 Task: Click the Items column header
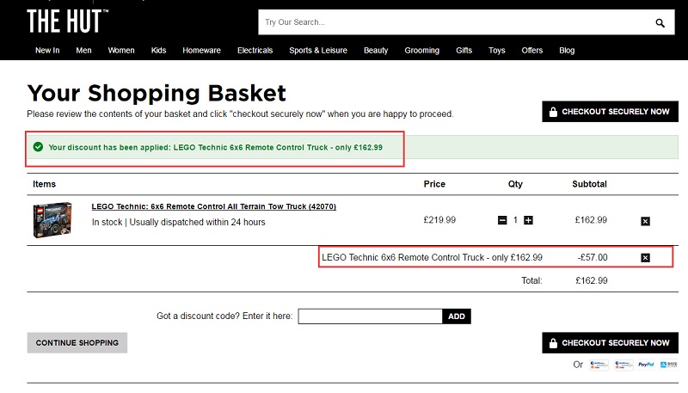click(x=45, y=184)
